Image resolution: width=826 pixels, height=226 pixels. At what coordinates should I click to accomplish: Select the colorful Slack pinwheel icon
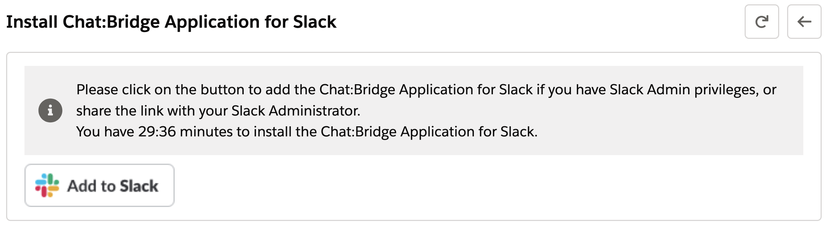pos(47,185)
